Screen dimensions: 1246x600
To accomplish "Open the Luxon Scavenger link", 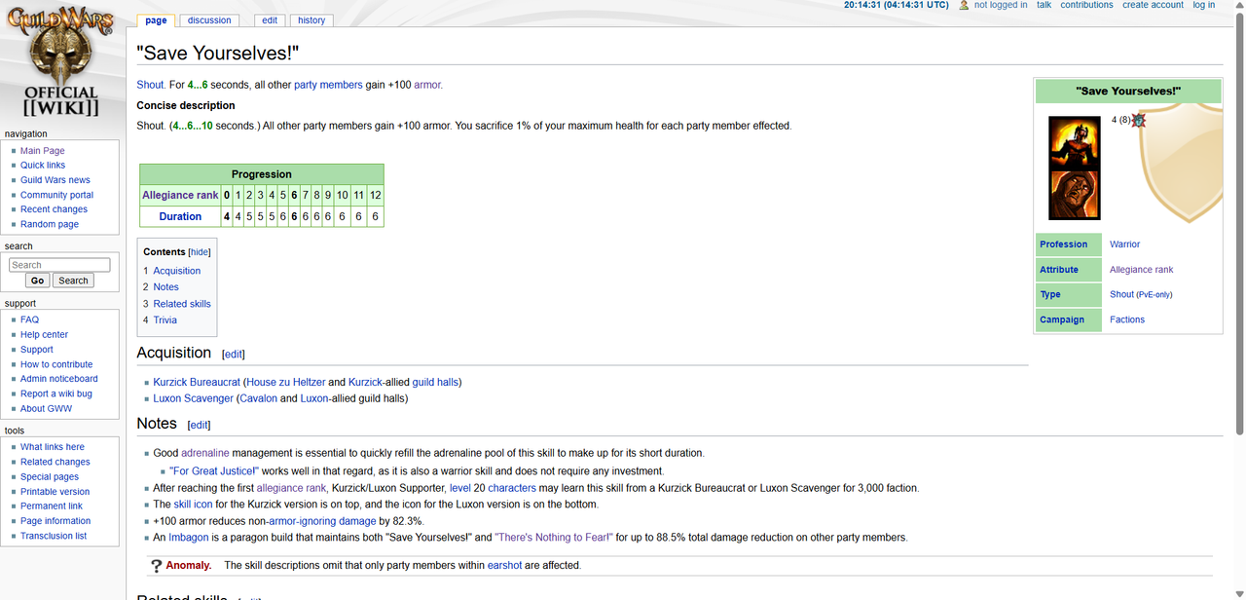I will (194, 398).
